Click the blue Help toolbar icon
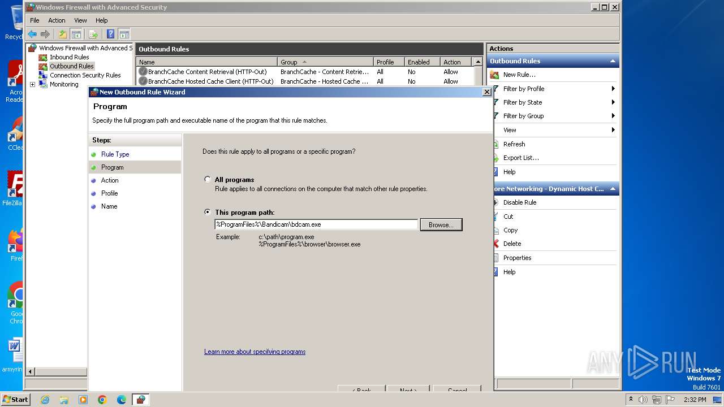The width and height of the screenshot is (724, 407). tap(111, 34)
